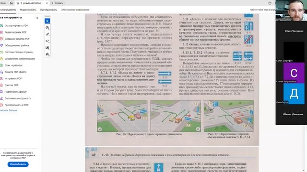
Task: Open Подготовить форму label
Action: tap(16, 92)
